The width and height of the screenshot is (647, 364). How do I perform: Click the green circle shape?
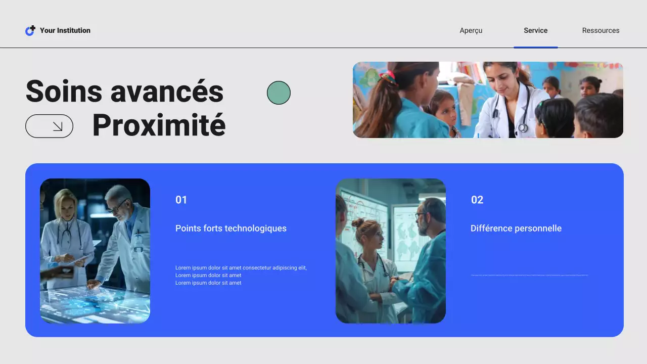(x=279, y=93)
